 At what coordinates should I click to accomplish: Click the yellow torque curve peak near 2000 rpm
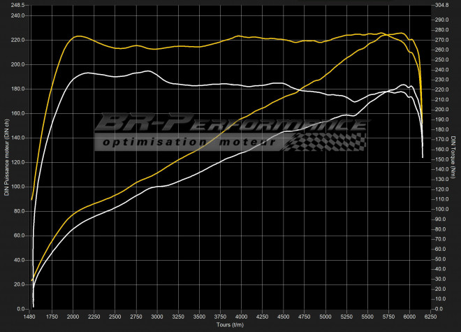pos(78,36)
